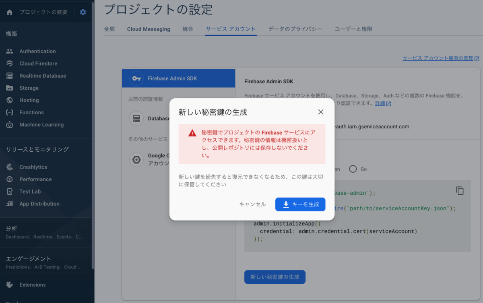
Task: Click the キーを生成 button
Action: point(300,204)
